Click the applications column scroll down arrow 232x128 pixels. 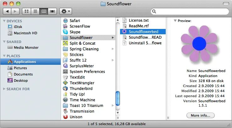pos(118,113)
